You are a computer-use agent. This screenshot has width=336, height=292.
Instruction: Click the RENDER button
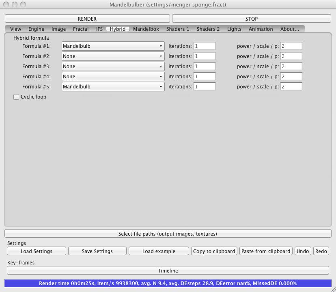tap(87, 19)
